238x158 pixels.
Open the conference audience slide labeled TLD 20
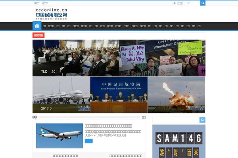(76, 58)
